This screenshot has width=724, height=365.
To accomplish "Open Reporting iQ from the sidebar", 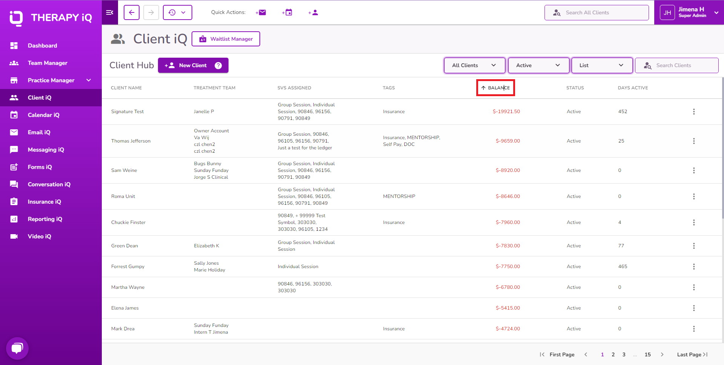I will pos(45,219).
